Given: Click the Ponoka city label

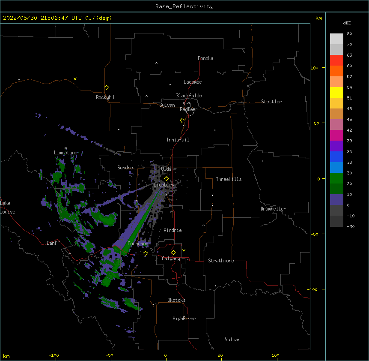Looking at the screenshot, I should (205, 58).
